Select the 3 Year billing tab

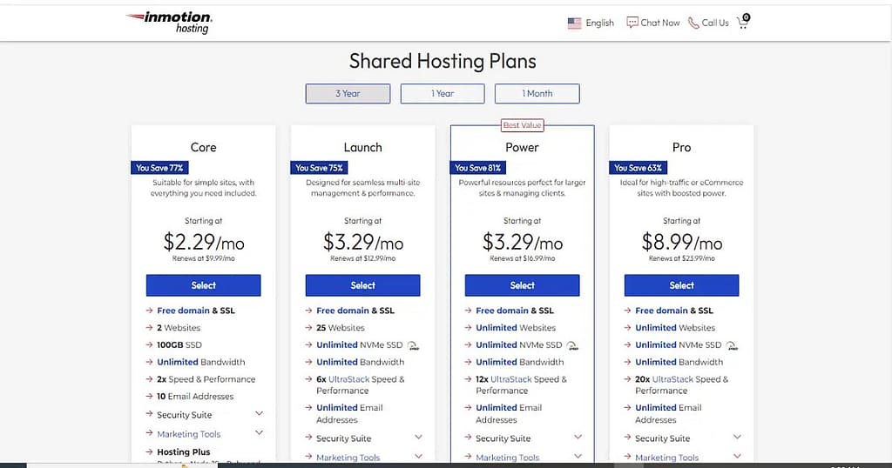[x=348, y=94]
